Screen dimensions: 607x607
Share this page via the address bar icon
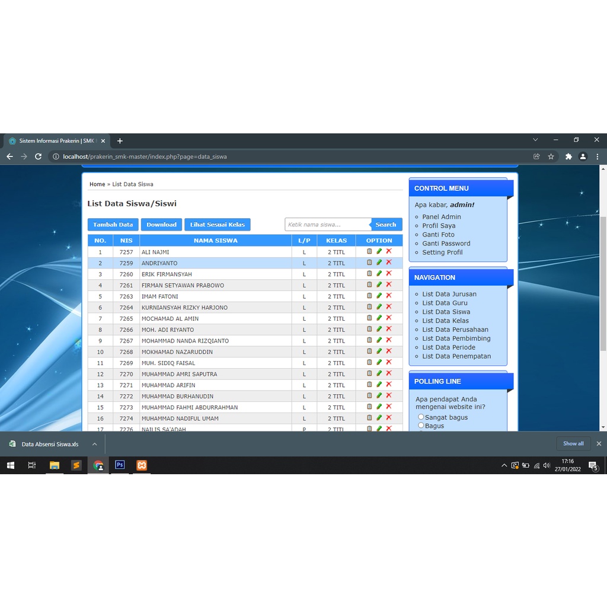[536, 156]
